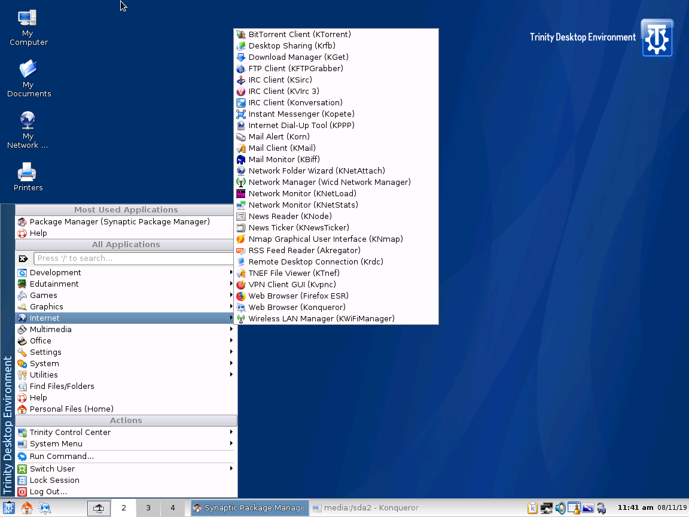The width and height of the screenshot is (689, 517).
Task: Expand the Utilities submenu arrow
Action: (231, 375)
